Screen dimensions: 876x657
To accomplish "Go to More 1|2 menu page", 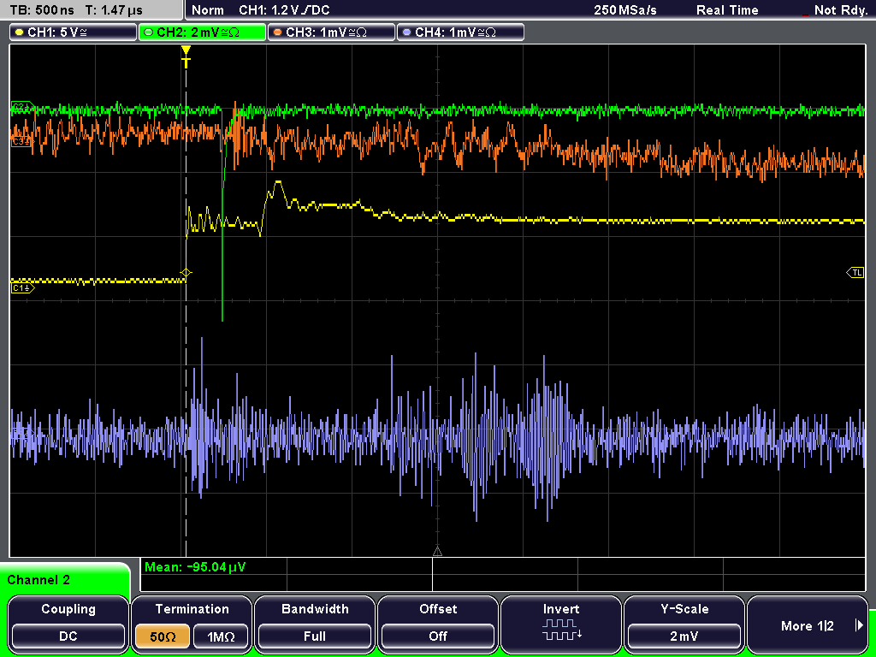I will (x=807, y=625).
